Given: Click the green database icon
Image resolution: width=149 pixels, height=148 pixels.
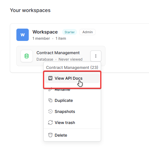Looking at the screenshot, I should 27,56.
